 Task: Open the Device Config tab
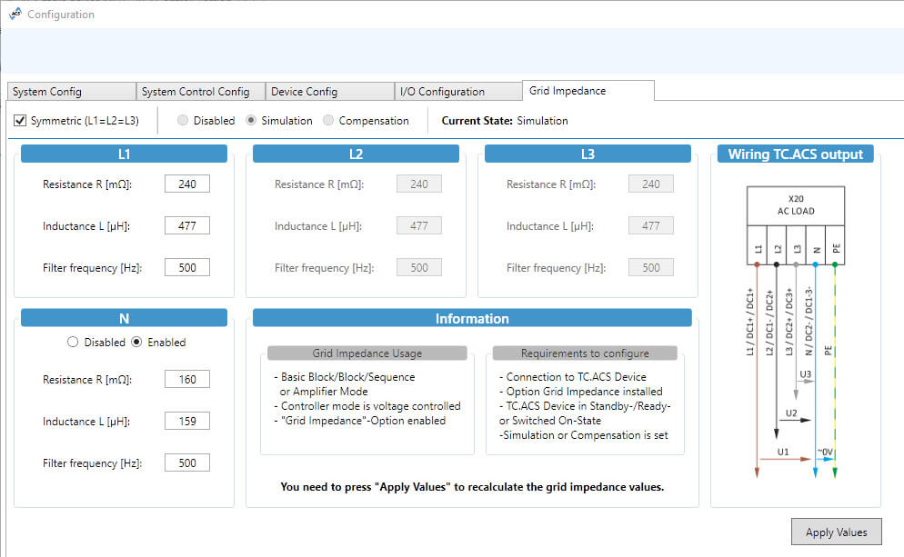click(305, 92)
